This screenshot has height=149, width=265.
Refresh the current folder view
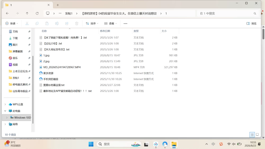point(37,13)
